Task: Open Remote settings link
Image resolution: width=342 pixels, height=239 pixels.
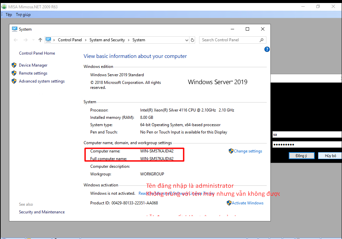Action: tap(33, 73)
